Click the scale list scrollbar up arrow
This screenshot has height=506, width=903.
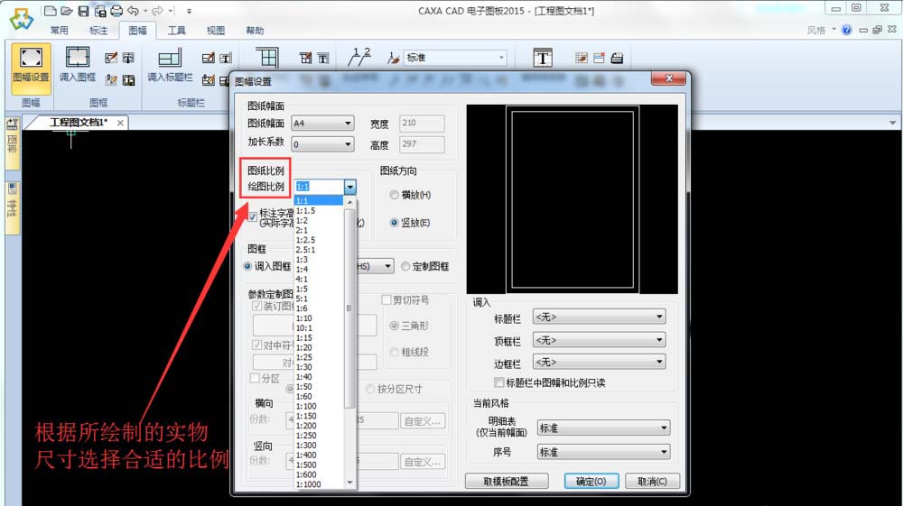349,202
